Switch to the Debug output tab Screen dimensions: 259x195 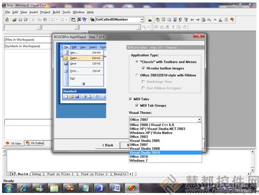pyautogui.click(x=36, y=174)
